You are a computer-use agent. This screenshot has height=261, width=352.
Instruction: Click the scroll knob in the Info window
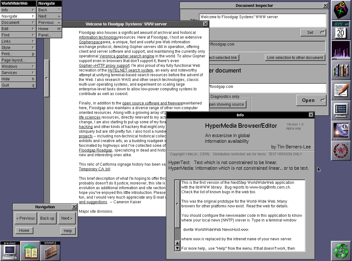(x=177, y=204)
